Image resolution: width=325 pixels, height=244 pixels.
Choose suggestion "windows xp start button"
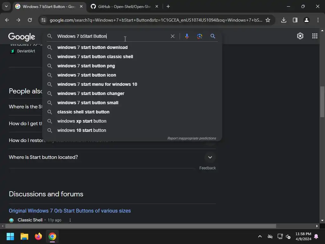[x=132, y=121]
